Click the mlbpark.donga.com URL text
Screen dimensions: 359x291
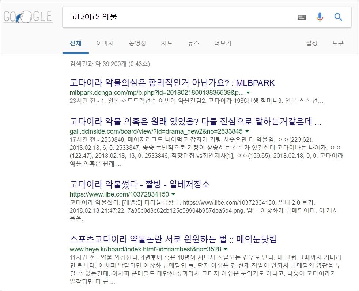[156, 93]
